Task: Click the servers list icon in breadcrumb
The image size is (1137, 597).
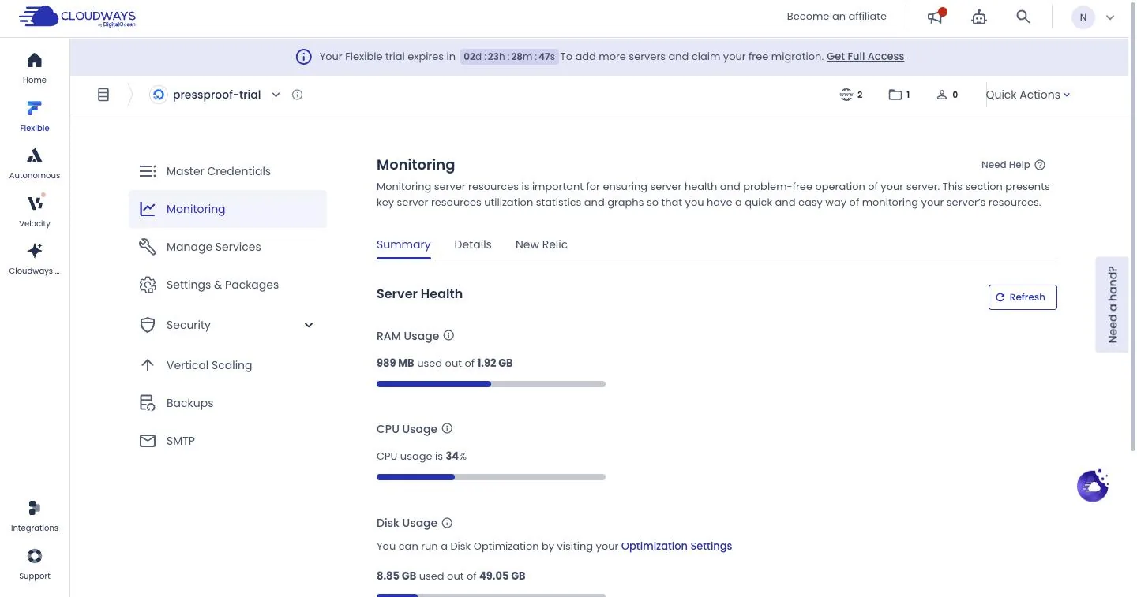Action: [103, 95]
